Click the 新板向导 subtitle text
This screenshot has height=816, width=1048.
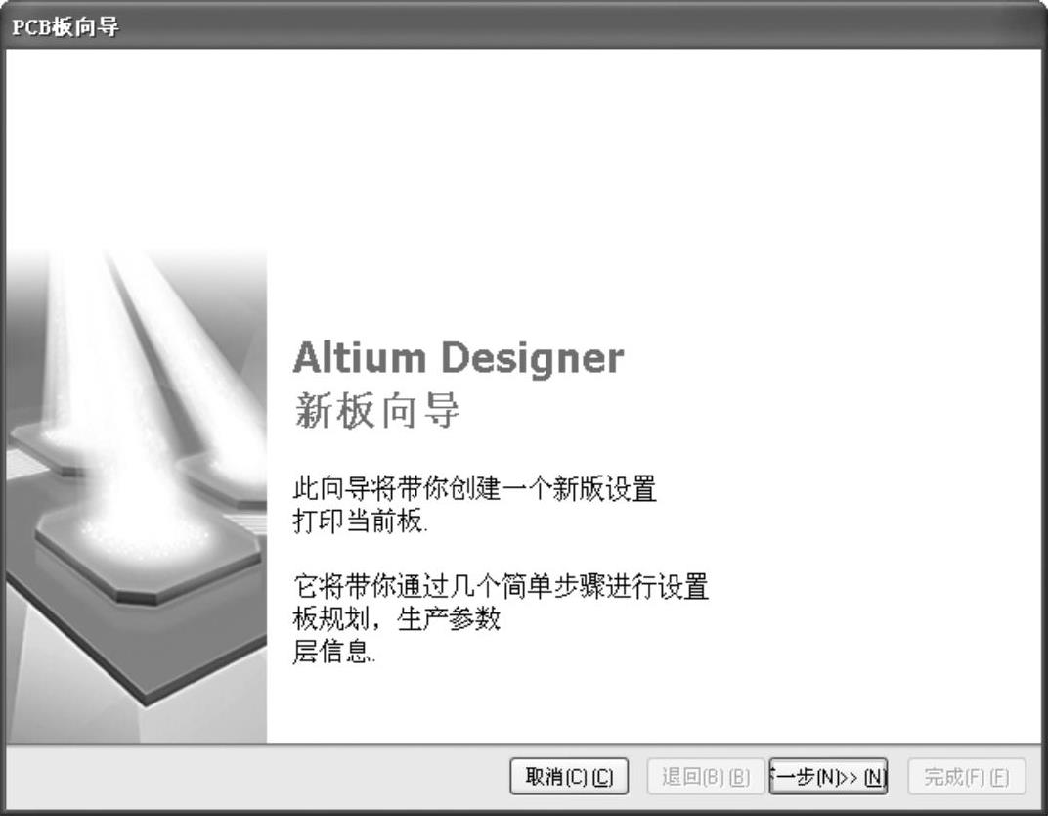[x=377, y=410]
